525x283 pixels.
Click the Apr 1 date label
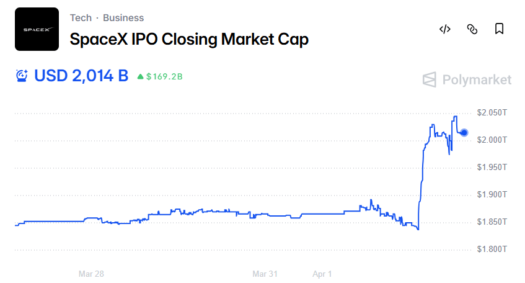[322, 274]
